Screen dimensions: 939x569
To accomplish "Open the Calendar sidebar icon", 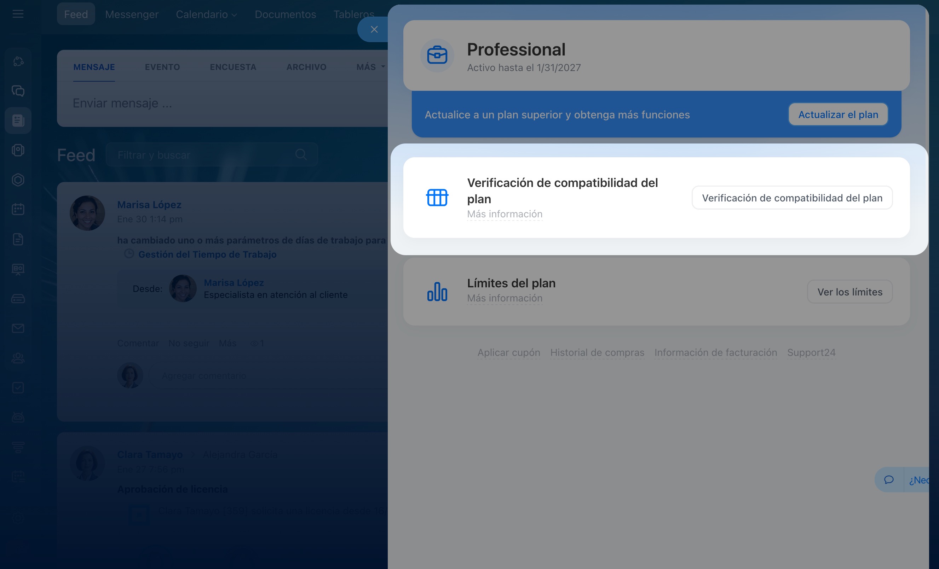I will [18, 209].
